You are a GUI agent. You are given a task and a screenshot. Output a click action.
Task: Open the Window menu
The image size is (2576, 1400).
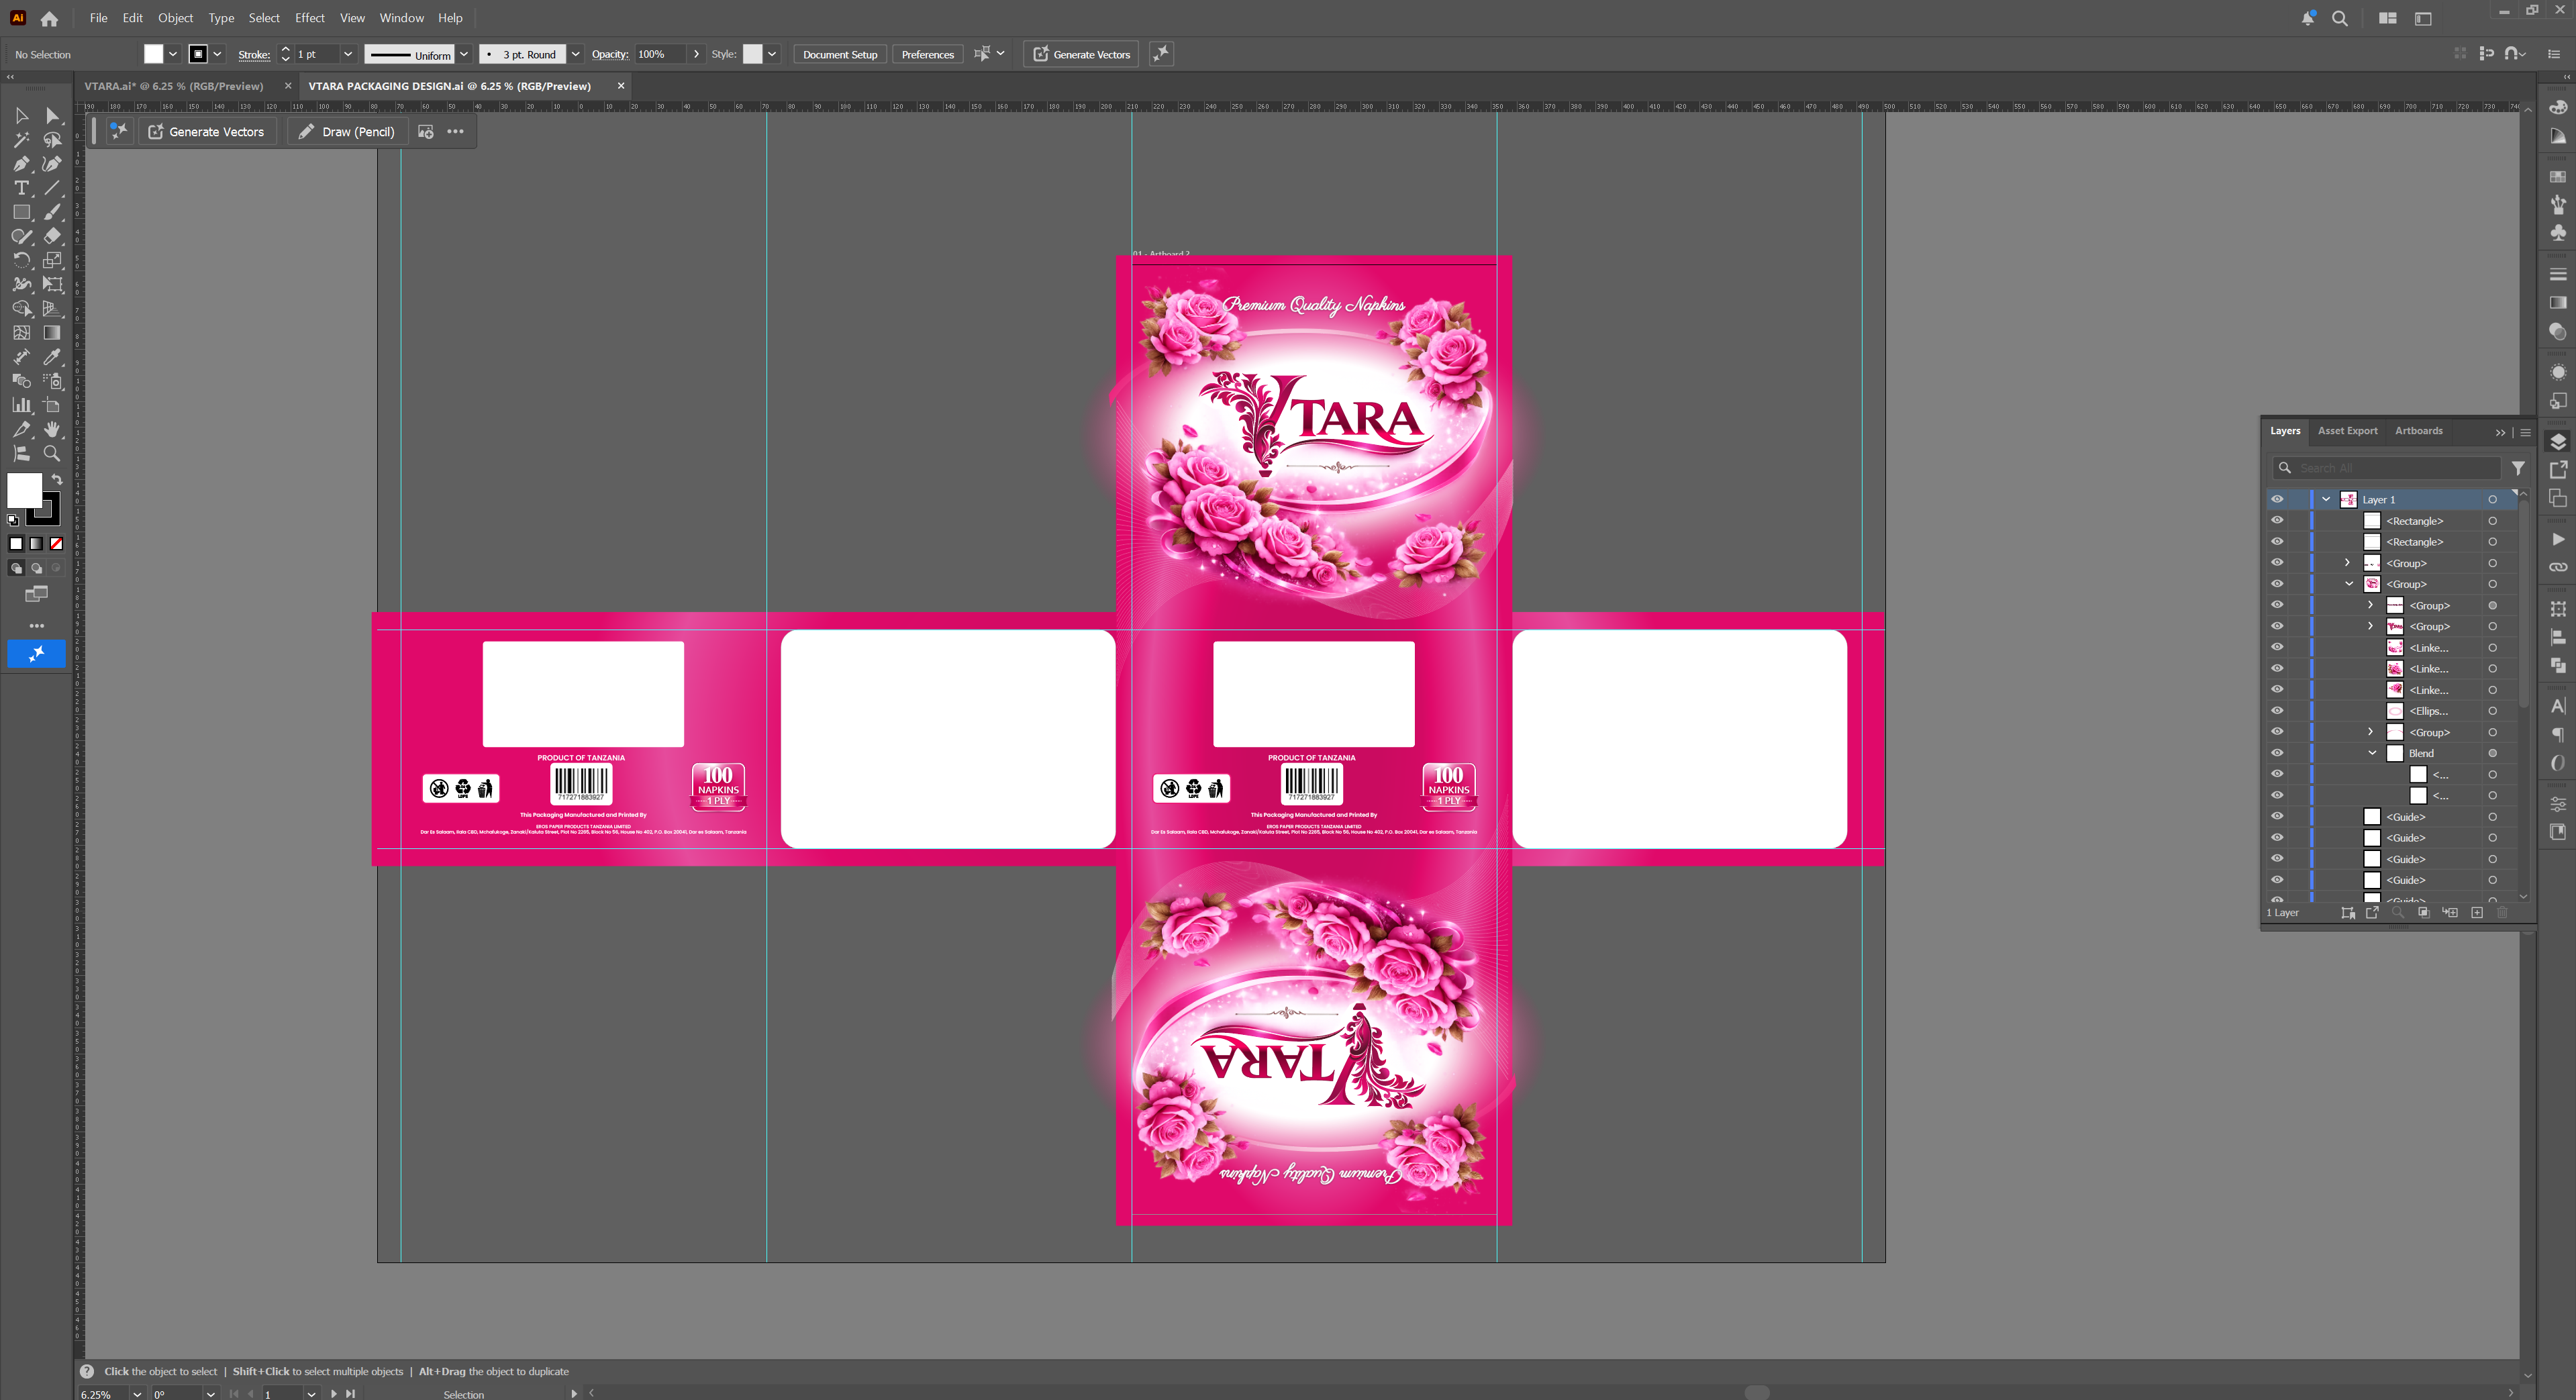tap(401, 18)
